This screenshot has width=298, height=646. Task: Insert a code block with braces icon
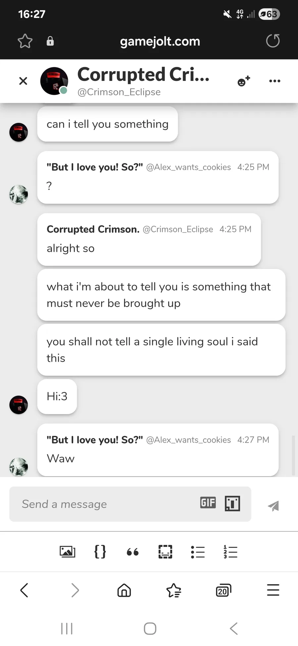(x=100, y=552)
